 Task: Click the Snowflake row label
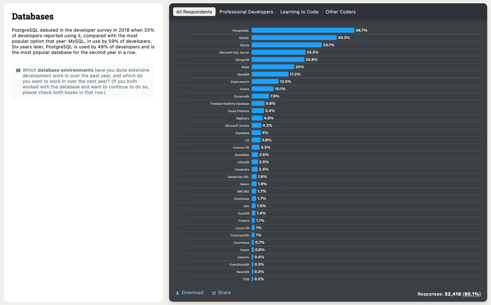click(x=242, y=155)
